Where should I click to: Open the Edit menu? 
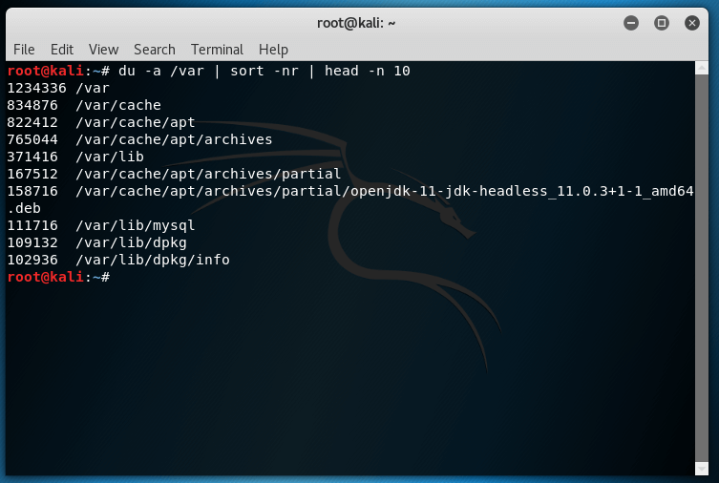tap(62, 49)
